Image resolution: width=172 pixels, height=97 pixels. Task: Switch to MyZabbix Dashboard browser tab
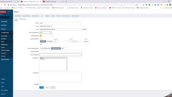tap(53, 2)
